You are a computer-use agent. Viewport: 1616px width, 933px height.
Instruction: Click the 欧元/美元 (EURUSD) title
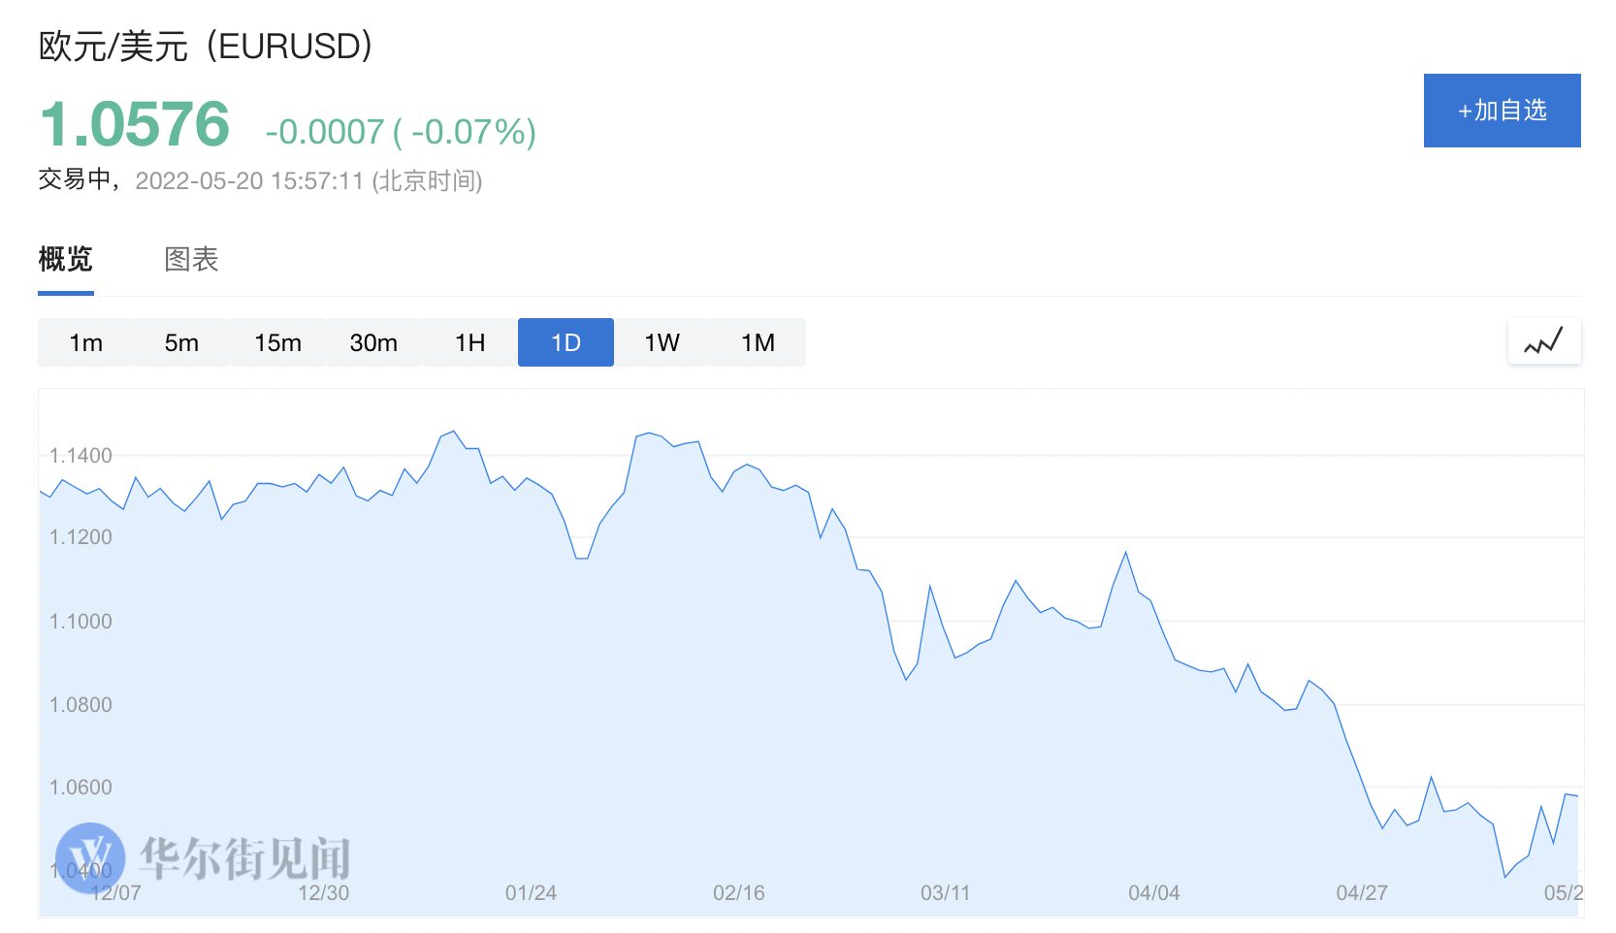(206, 46)
